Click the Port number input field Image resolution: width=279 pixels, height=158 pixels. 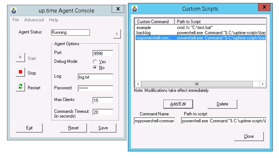102,53
